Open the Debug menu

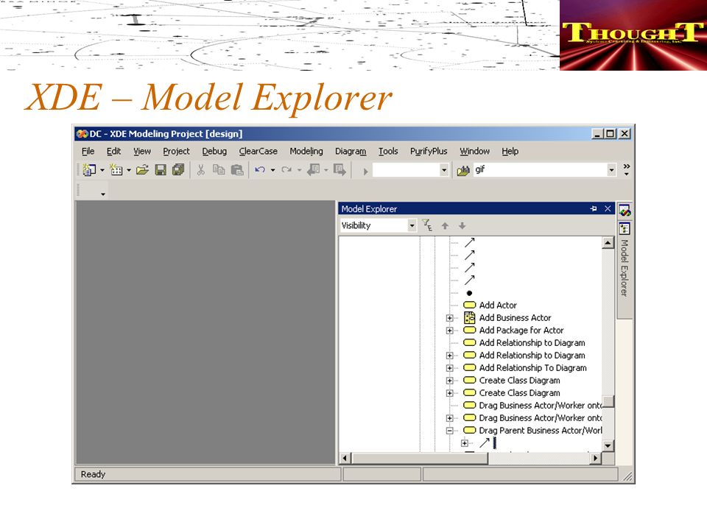click(214, 152)
